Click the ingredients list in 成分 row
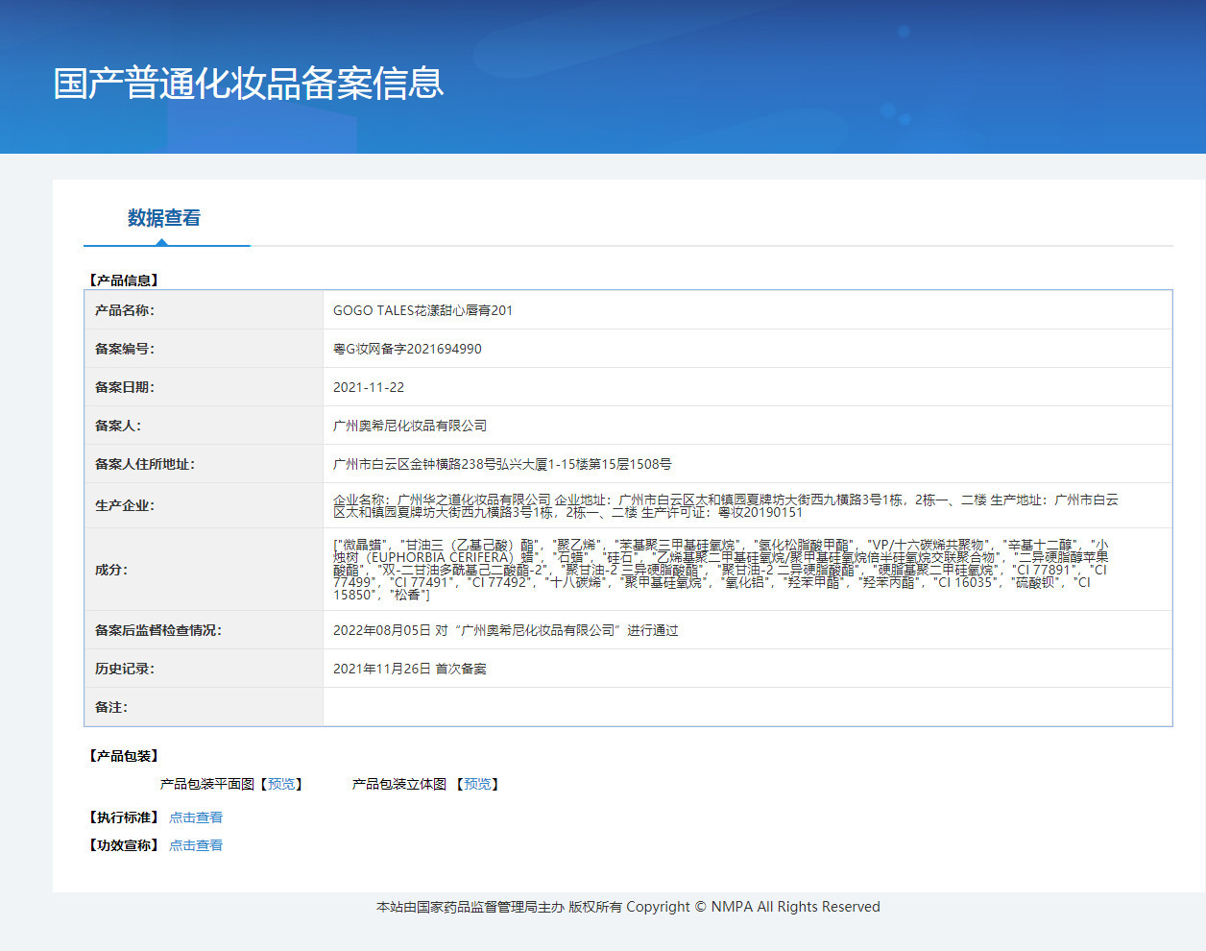 (x=721, y=570)
